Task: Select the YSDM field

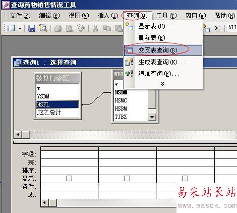Action: pyautogui.click(x=57, y=96)
